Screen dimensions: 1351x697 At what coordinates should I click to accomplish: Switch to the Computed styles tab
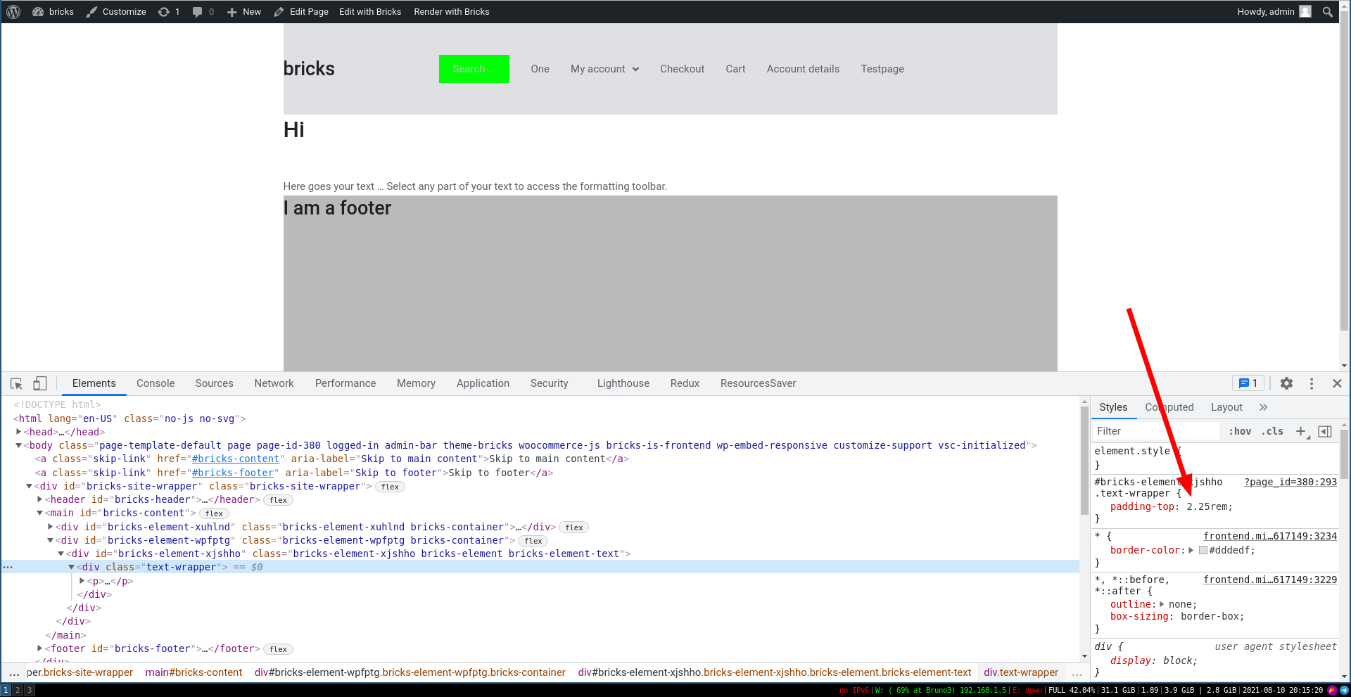pos(1169,407)
